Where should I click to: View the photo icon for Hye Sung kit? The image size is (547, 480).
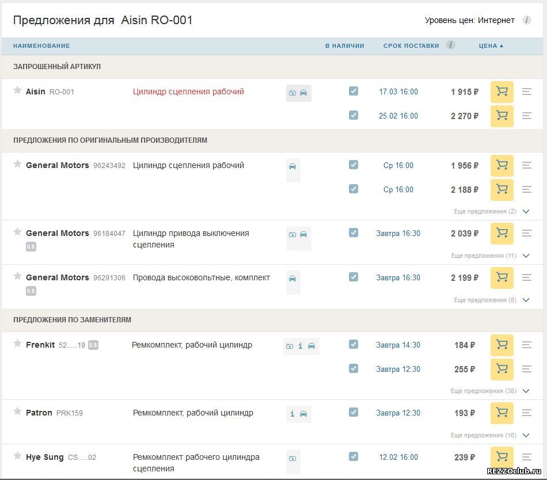pyautogui.click(x=293, y=458)
